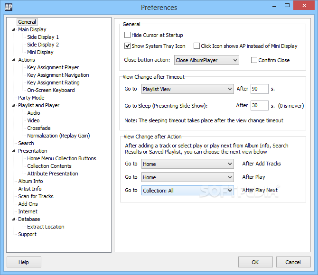The height and width of the screenshot is (275, 318).
Task: Open Go to dropdown for After Add Tracks
Action: pyautogui.click(x=187, y=164)
